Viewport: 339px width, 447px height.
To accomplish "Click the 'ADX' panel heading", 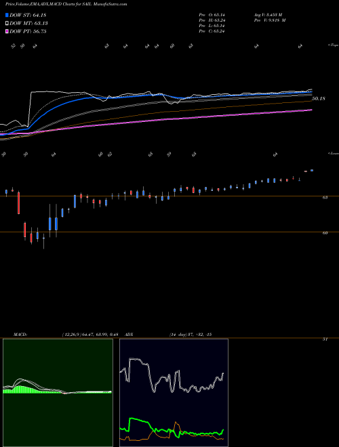I will 129,335.
